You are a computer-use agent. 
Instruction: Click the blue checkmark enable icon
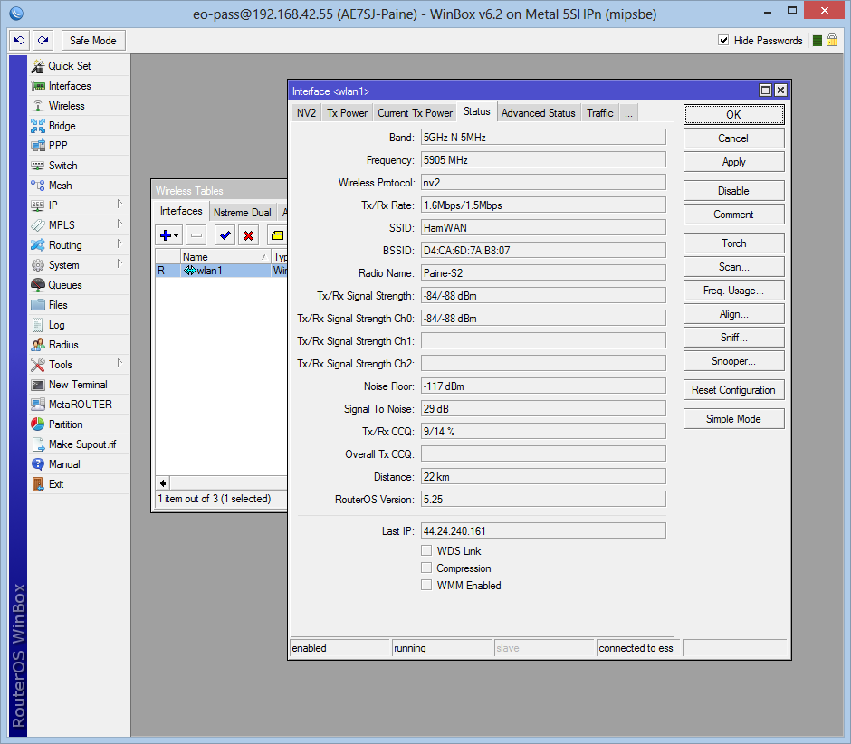(225, 235)
